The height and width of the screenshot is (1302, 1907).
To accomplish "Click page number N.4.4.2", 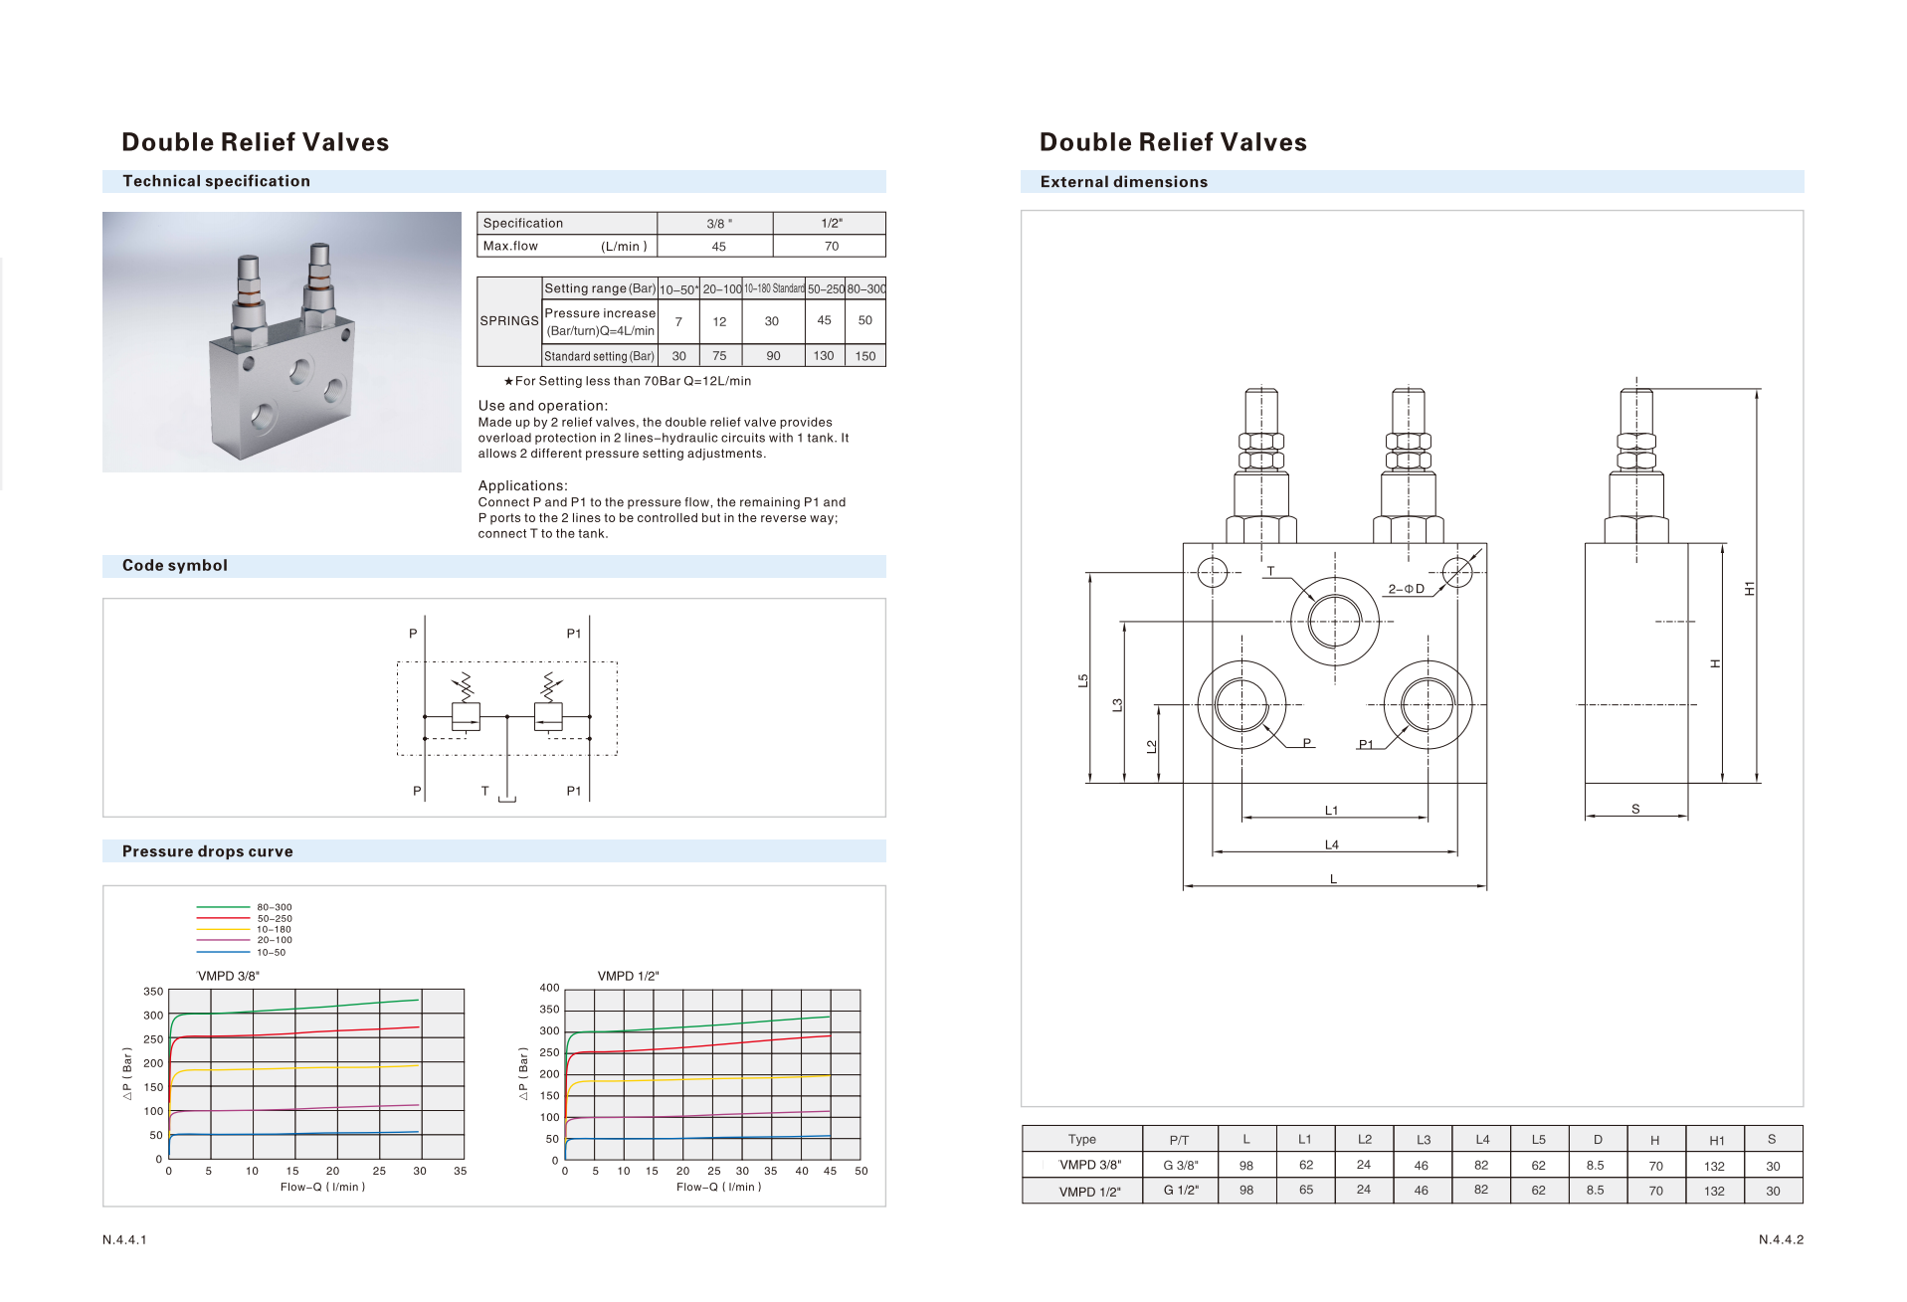I will (1781, 1239).
